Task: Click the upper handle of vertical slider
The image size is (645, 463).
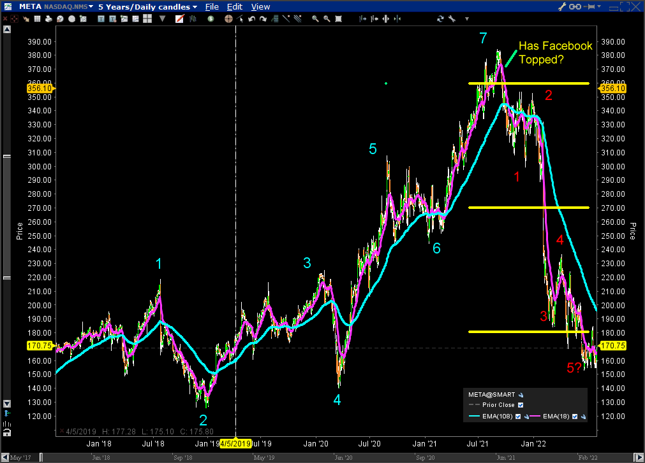Action: [x=6, y=157]
